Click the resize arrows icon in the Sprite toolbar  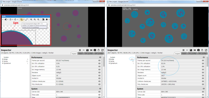[x=27, y=19]
